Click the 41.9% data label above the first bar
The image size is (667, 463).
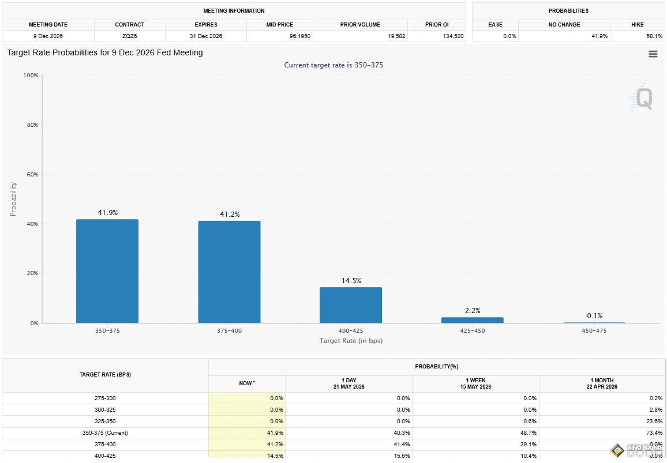point(108,213)
